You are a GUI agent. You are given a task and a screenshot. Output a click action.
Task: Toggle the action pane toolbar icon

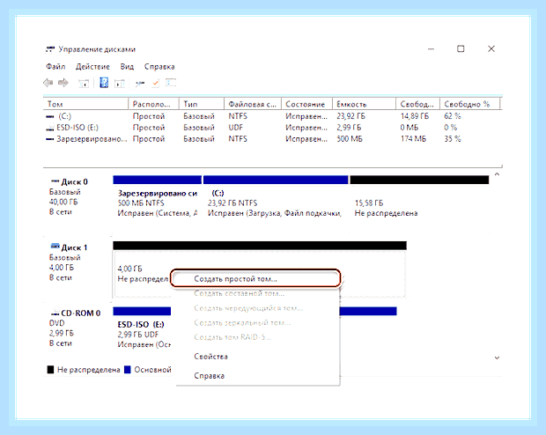[x=120, y=84]
